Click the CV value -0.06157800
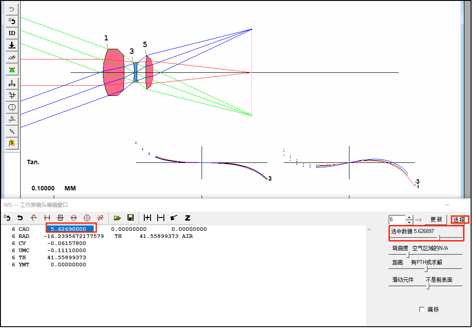Screen dimensions: 472x328 67,243
